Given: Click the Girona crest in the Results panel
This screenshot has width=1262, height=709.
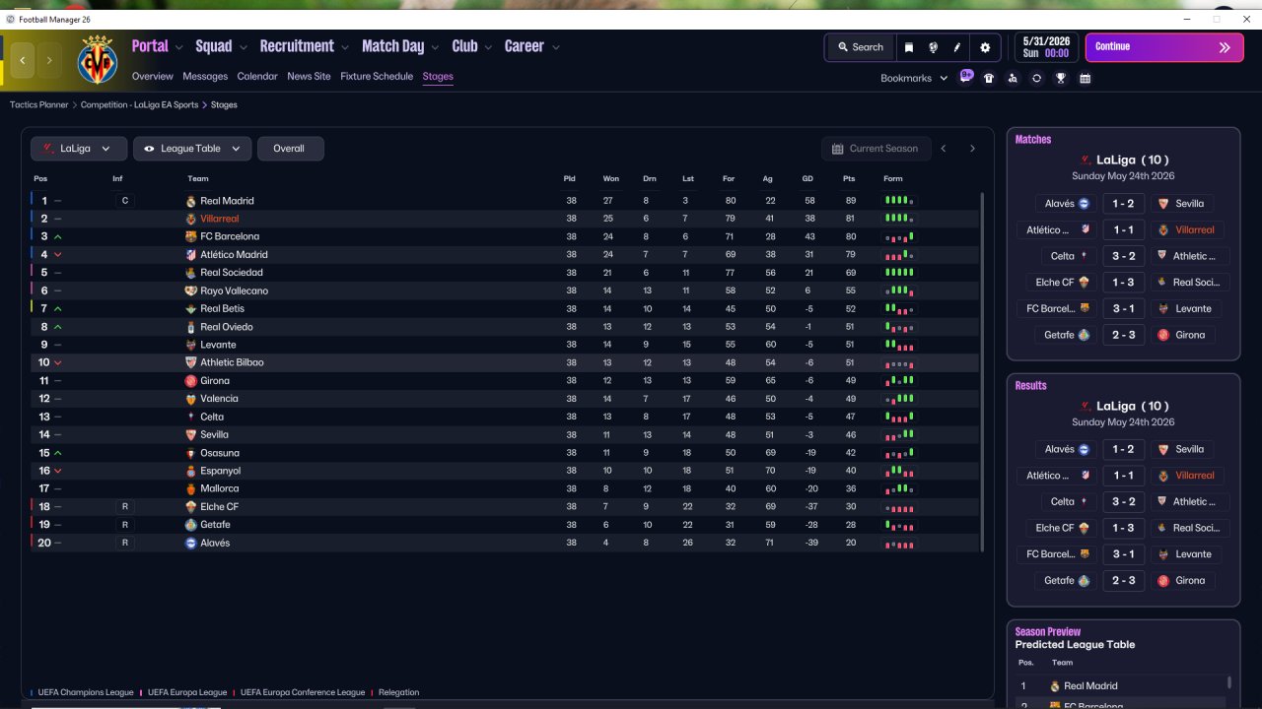Looking at the screenshot, I should coord(1162,581).
